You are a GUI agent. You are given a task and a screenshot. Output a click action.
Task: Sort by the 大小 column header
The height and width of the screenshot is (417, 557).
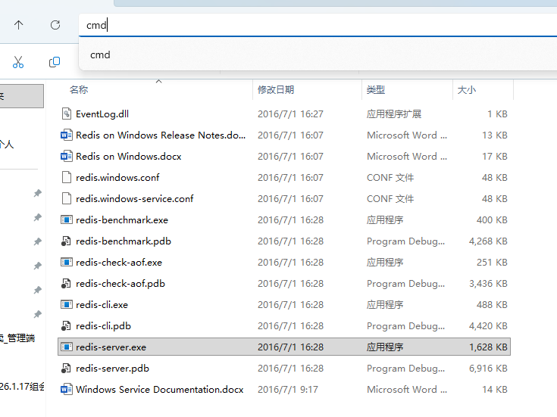[x=466, y=90]
